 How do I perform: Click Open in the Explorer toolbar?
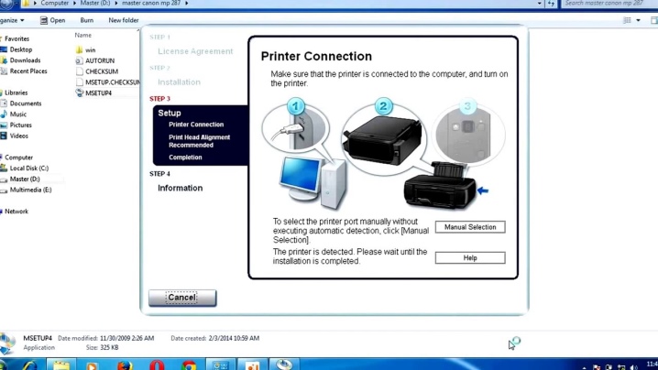click(x=52, y=20)
